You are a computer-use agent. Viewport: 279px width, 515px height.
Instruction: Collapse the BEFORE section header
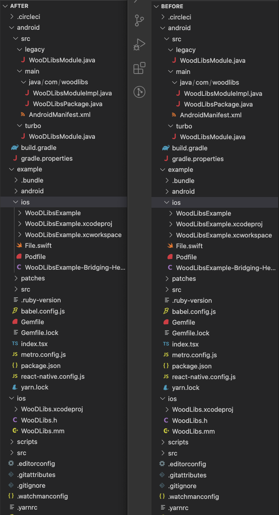215,6
